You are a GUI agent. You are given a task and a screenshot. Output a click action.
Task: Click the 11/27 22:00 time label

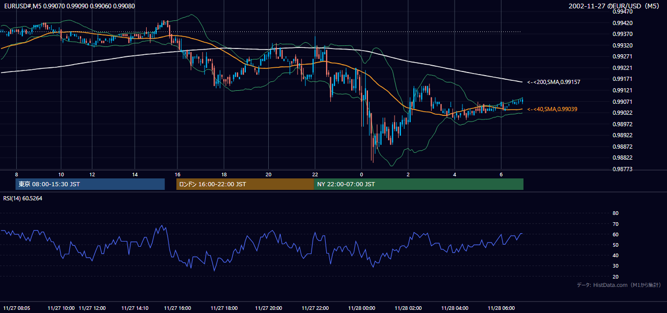[315, 308]
